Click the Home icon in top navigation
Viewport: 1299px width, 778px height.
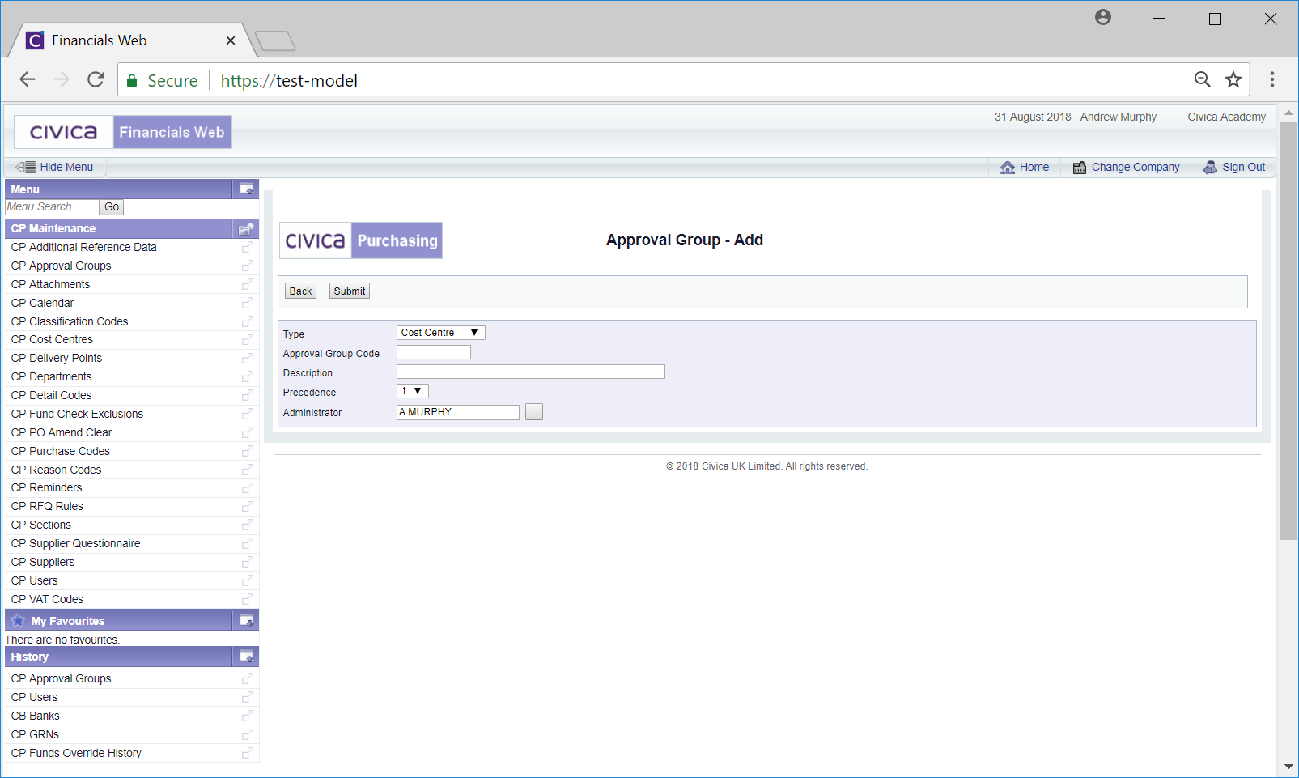point(1008,168)
